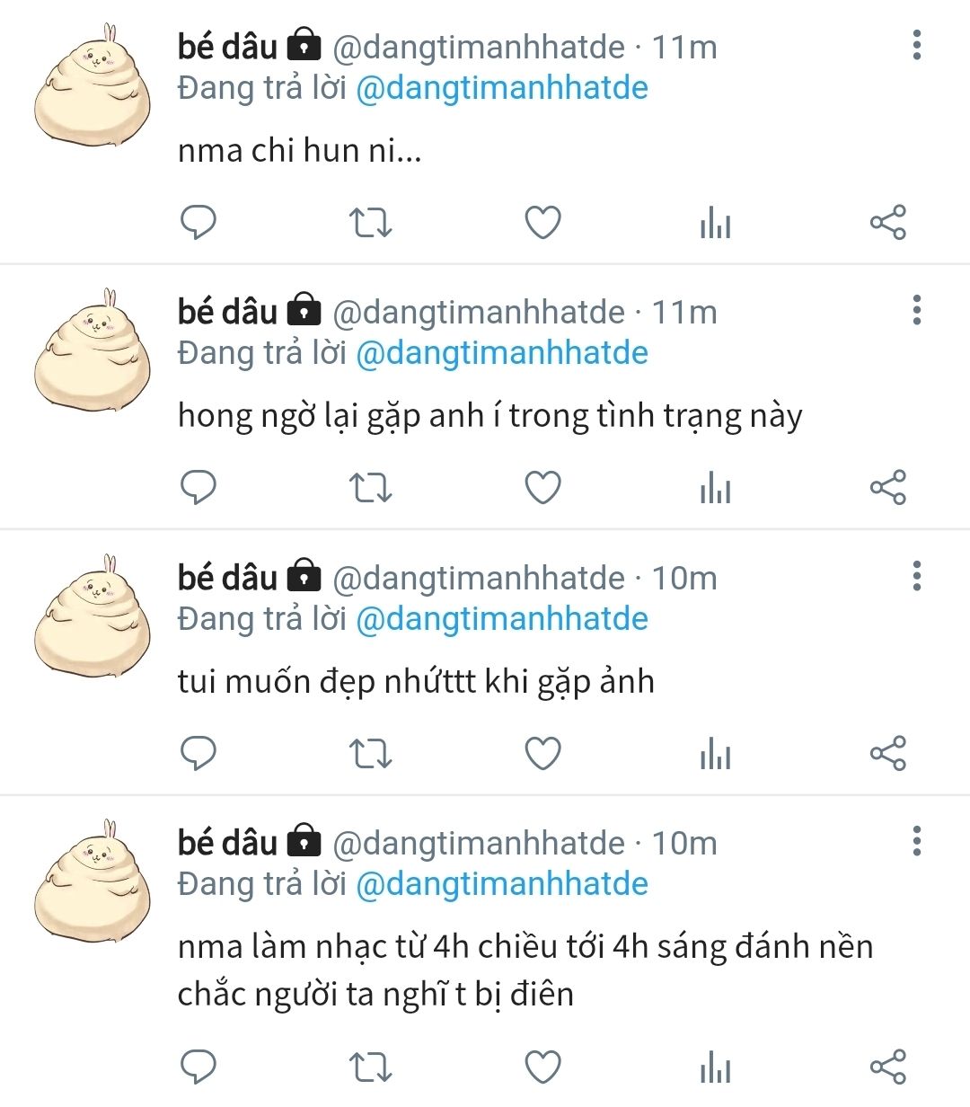This screenshot has height=1107, width=970.
Task: Open more options for 'hong ngờ lại gặp' tweet
Action: tap(917, 310)
